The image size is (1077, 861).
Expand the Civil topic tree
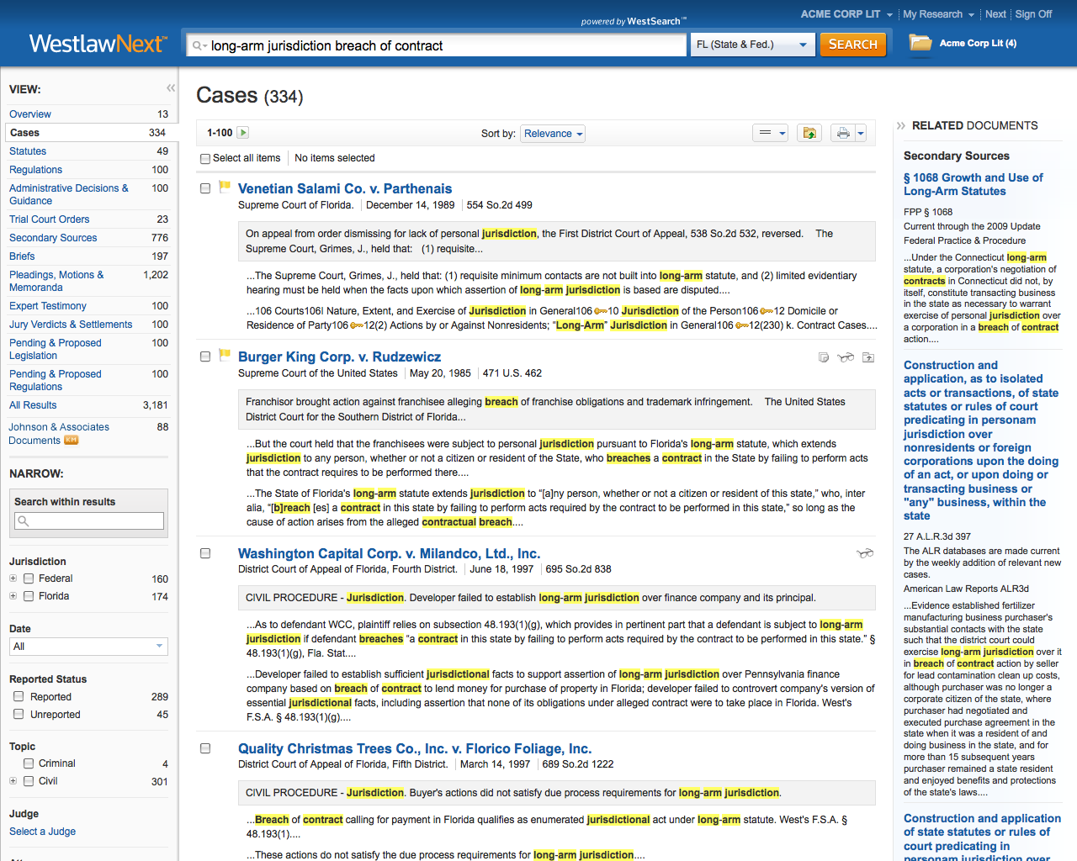coord(13,781)
